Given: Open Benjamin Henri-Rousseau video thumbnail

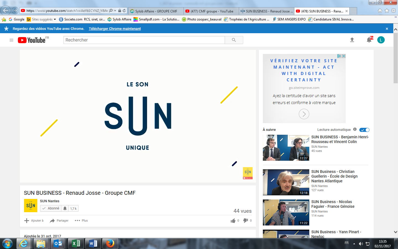Looking at the screenshot, I should pos(286,148).
